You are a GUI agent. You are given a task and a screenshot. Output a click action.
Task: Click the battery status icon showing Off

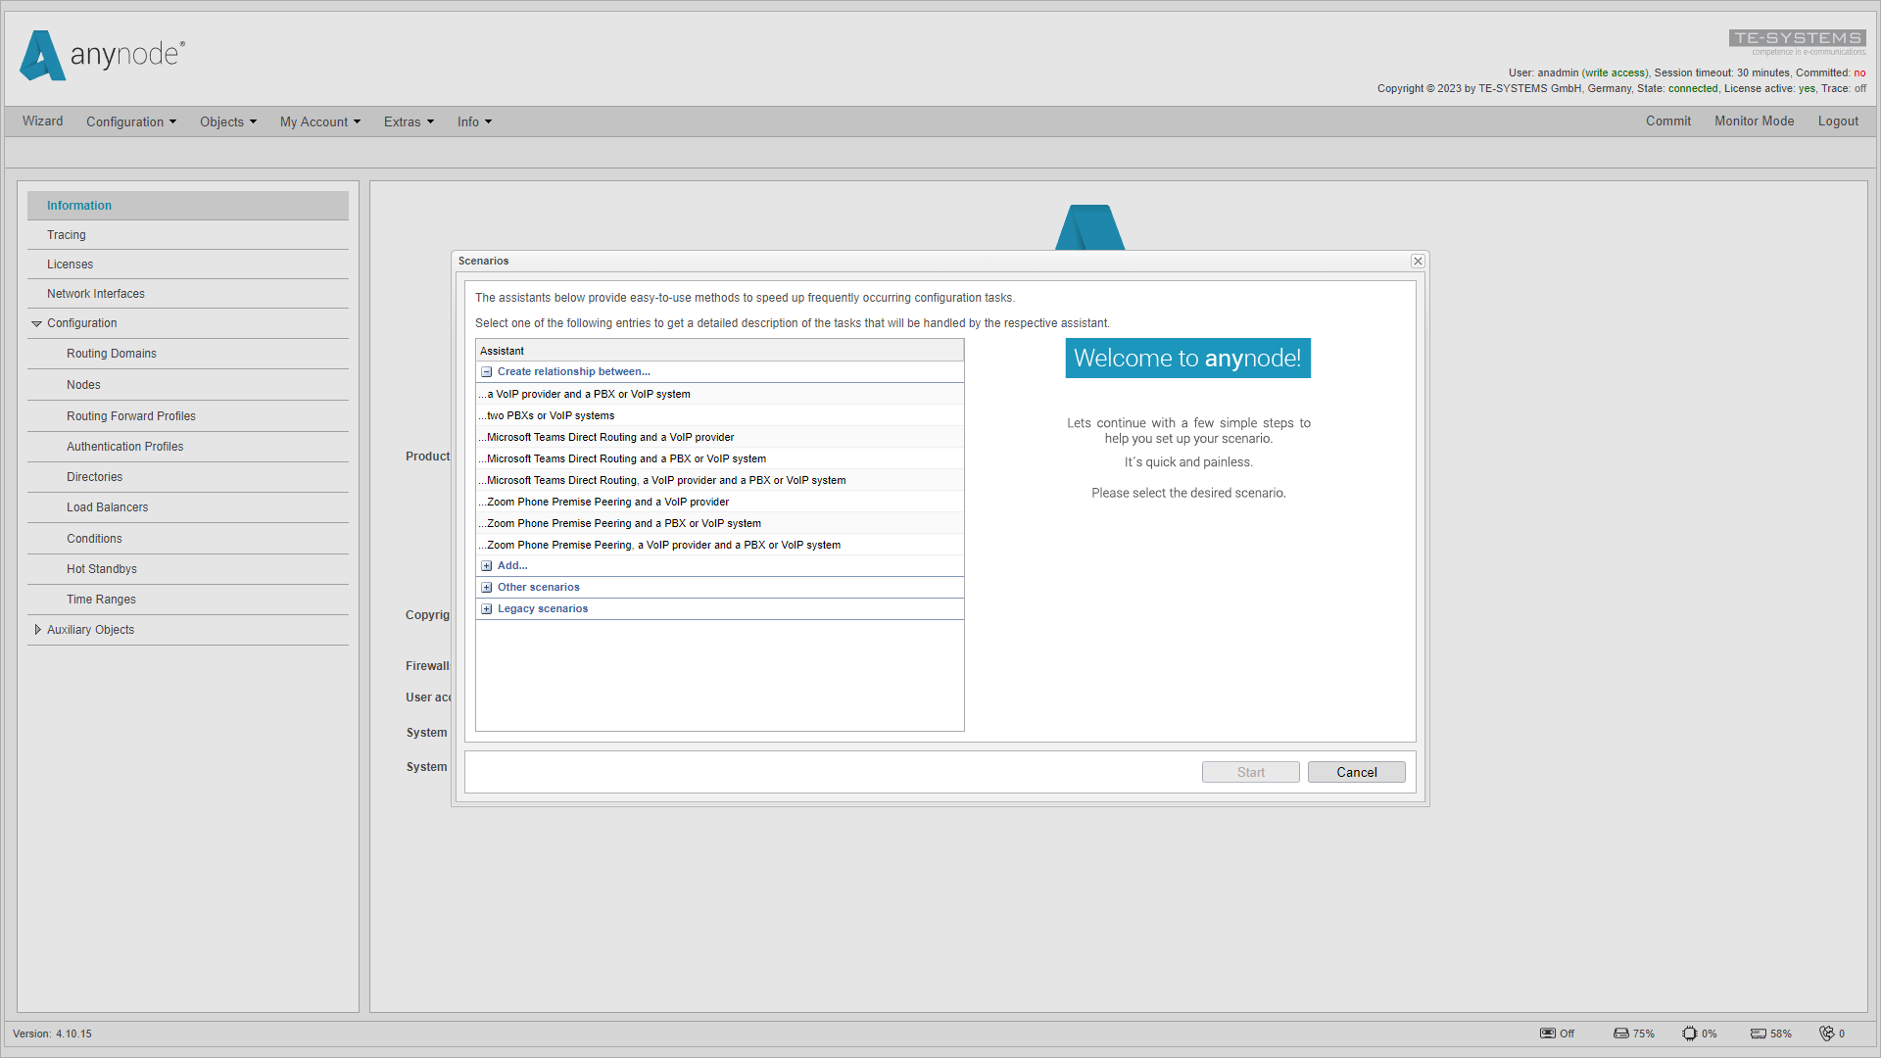tap(1548, 1034)
